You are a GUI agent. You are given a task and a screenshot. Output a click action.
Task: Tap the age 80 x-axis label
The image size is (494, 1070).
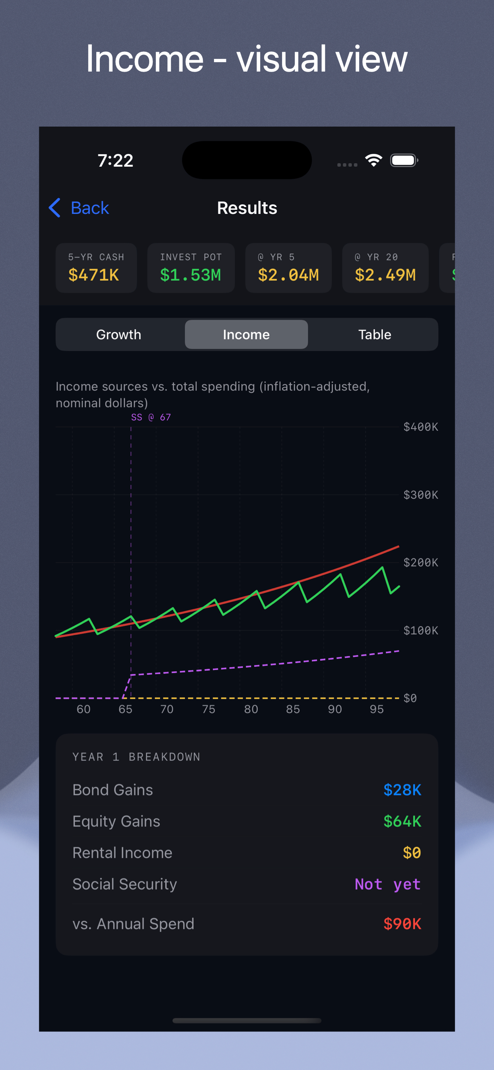pyautogui.click(x=251, y=709)
